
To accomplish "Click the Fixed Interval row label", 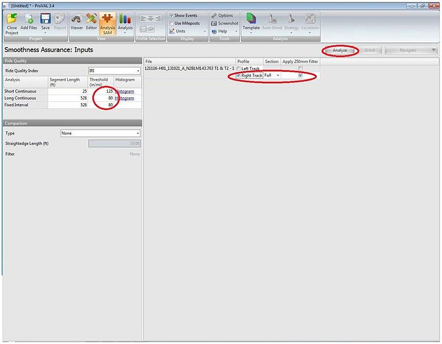I will [x=17, y=105].
